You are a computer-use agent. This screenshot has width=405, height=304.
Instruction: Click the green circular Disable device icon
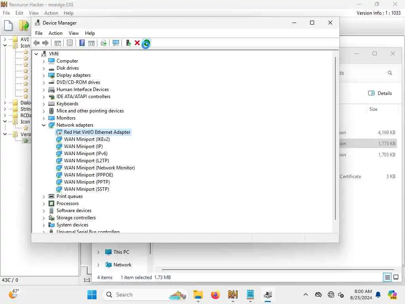[x=146, y=43]
